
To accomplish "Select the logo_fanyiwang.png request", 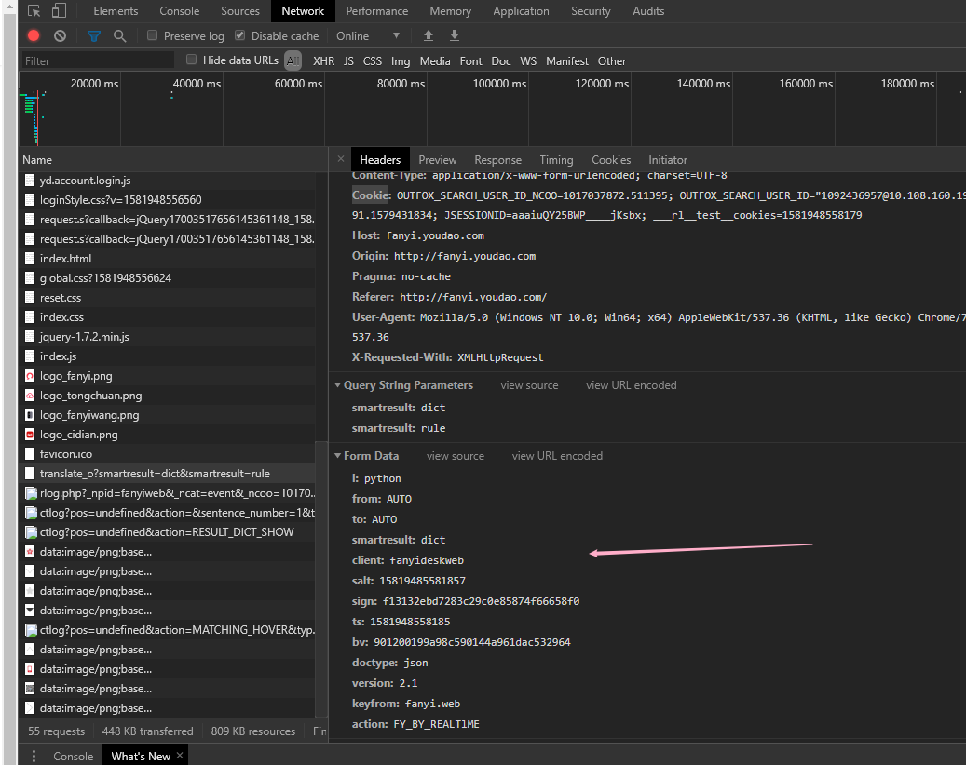I will 167,415.
